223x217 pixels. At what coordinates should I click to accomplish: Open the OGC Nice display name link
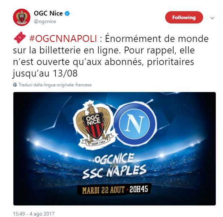(48, 13)
